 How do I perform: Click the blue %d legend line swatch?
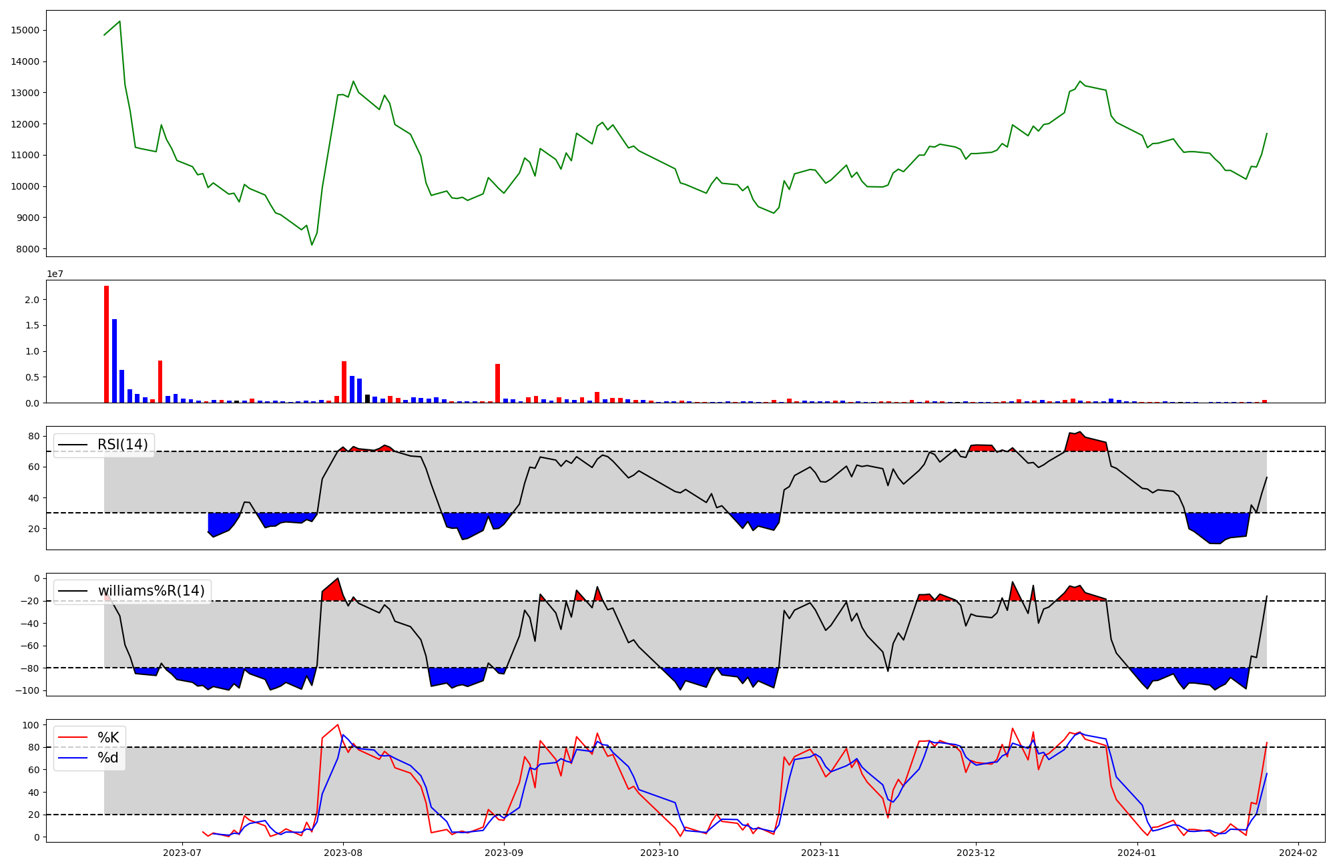73,758
